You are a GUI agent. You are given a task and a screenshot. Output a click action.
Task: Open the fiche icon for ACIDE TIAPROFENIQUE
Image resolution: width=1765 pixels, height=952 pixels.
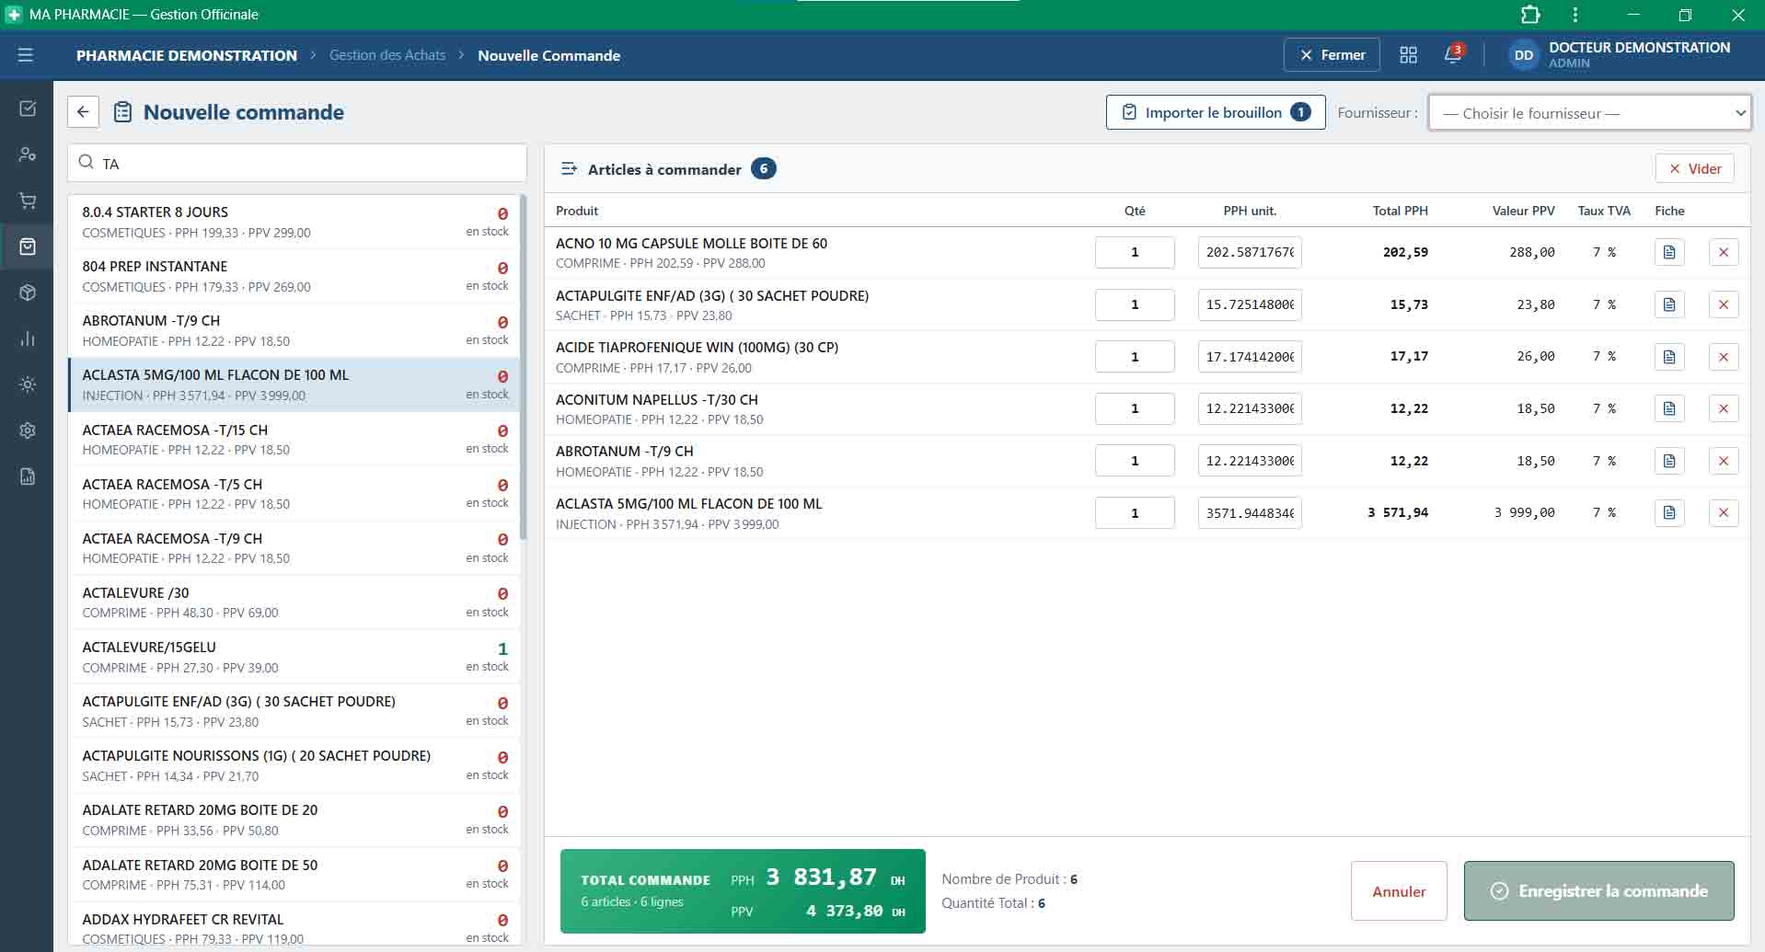tap(1669, 357)
